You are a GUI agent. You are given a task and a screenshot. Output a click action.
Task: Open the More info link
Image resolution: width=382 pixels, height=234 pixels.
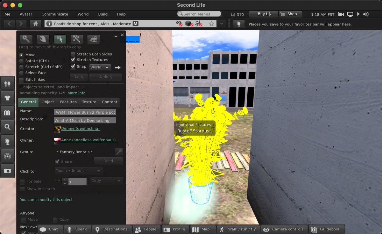click(x=76, y=93)
